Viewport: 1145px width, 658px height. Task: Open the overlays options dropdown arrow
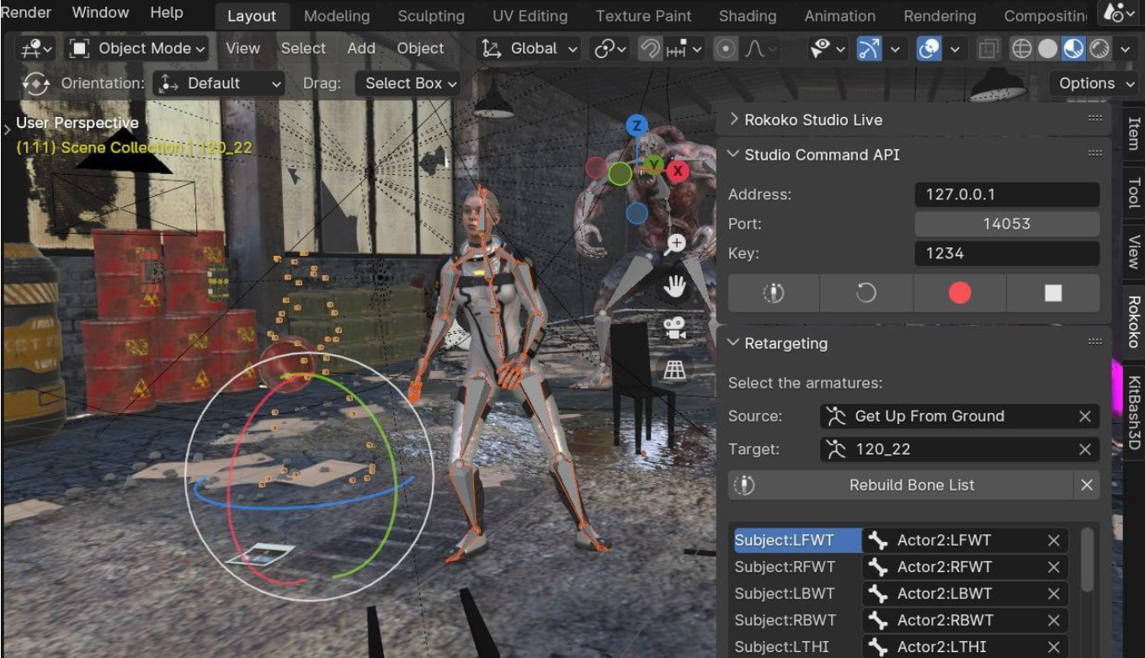[955, 49]
